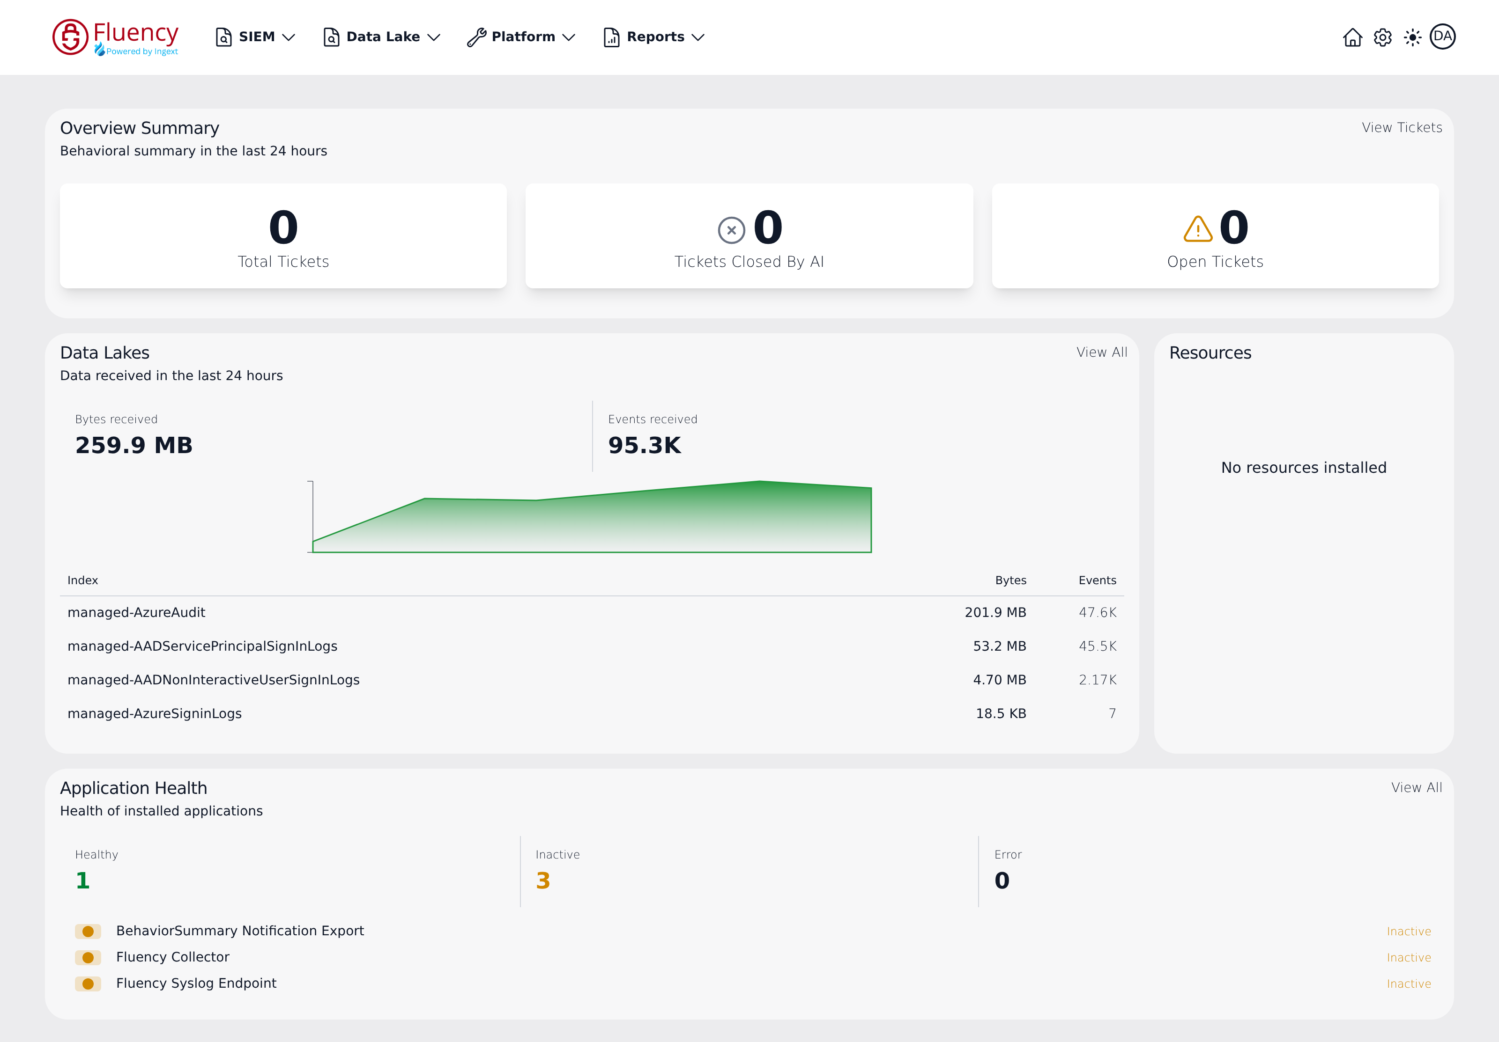Open the DA user avatar menu
1499x1042 pixels.
[1442, 37]
